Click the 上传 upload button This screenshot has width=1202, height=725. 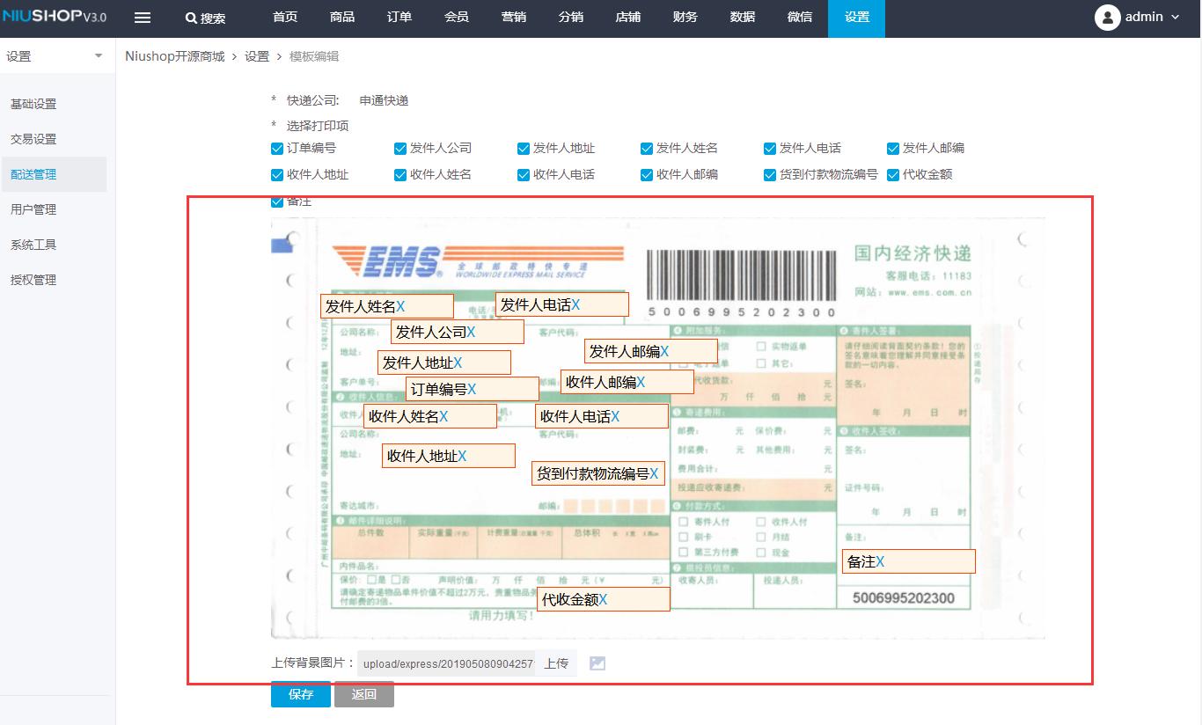555,663
